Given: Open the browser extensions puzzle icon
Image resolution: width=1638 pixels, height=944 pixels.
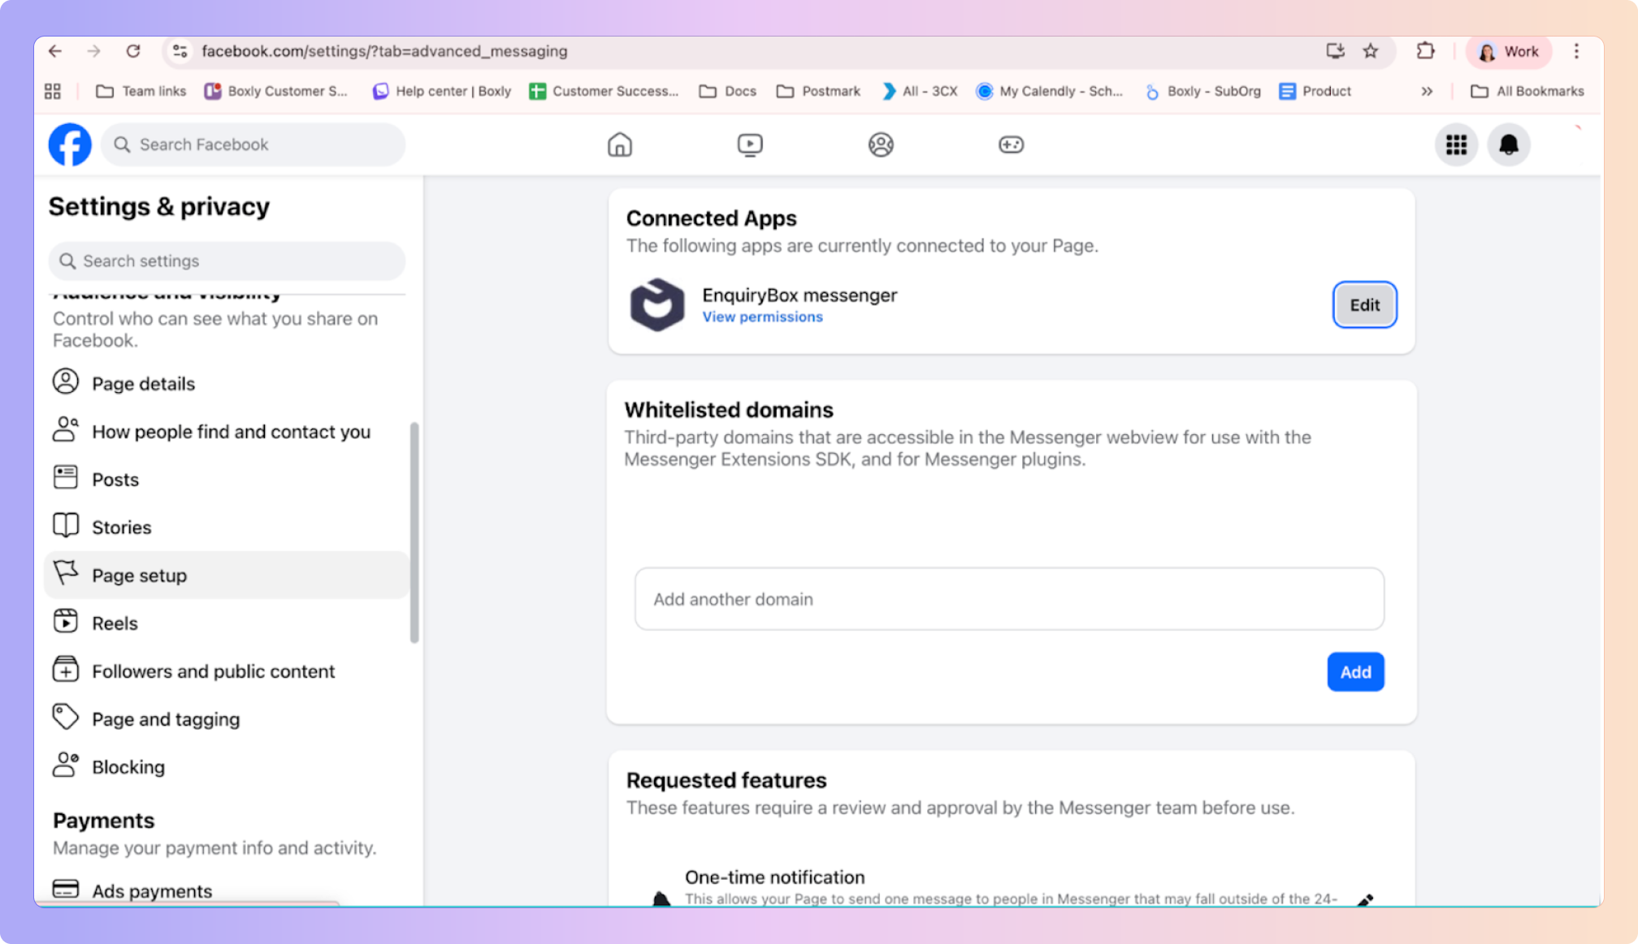Looking at the screenshot, I should click(x=1425, y=51).
